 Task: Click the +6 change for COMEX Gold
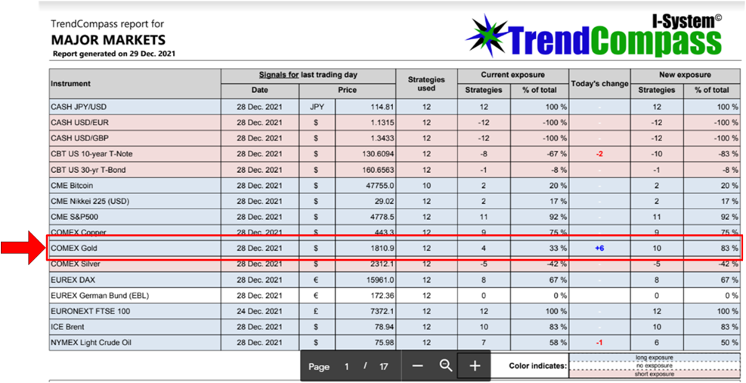[599, 248]
